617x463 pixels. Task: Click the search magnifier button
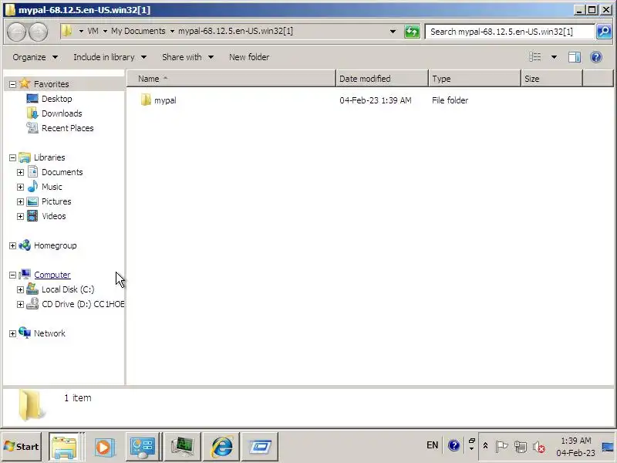pos(604,32)
